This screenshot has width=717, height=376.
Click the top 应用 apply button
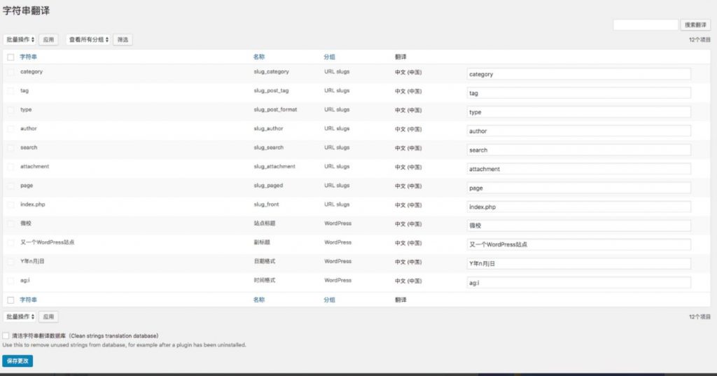pyautogui.click(x=48, y=40)
